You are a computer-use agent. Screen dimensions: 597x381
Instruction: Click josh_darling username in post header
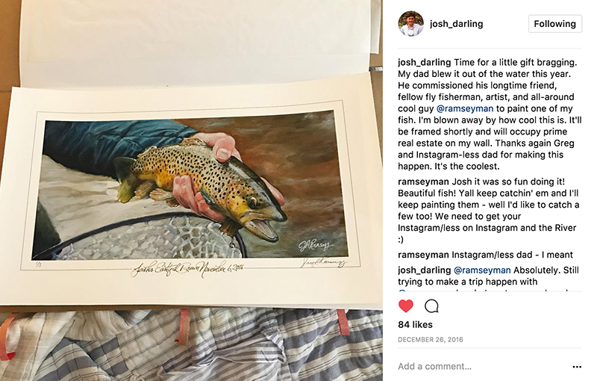click(x=456, y=24)
